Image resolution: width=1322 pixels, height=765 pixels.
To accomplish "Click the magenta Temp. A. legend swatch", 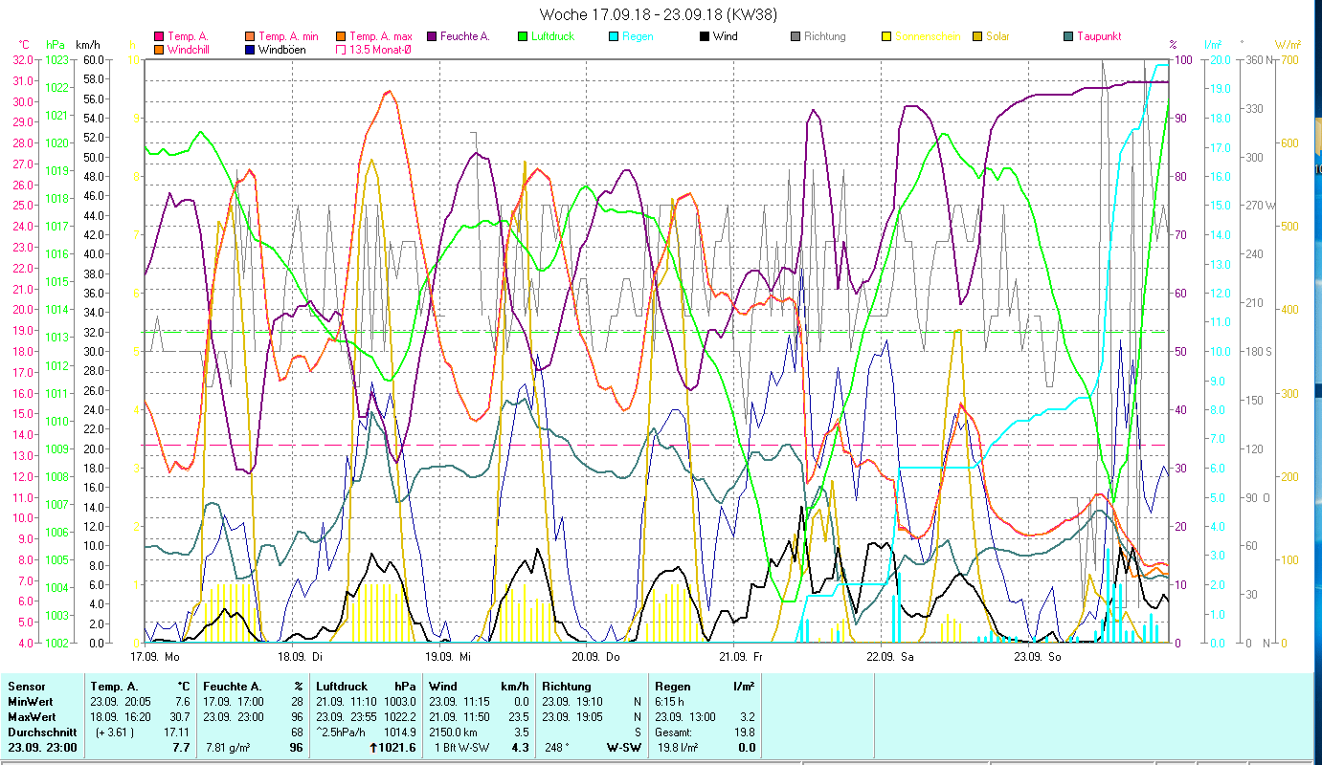I will (159, 37).
